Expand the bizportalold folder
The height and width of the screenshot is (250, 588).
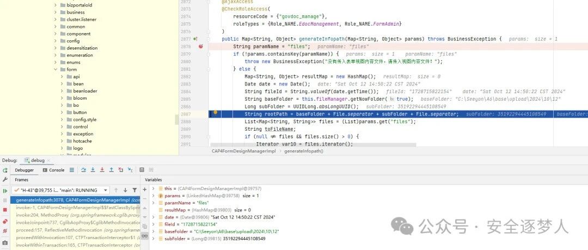point(56,5)
